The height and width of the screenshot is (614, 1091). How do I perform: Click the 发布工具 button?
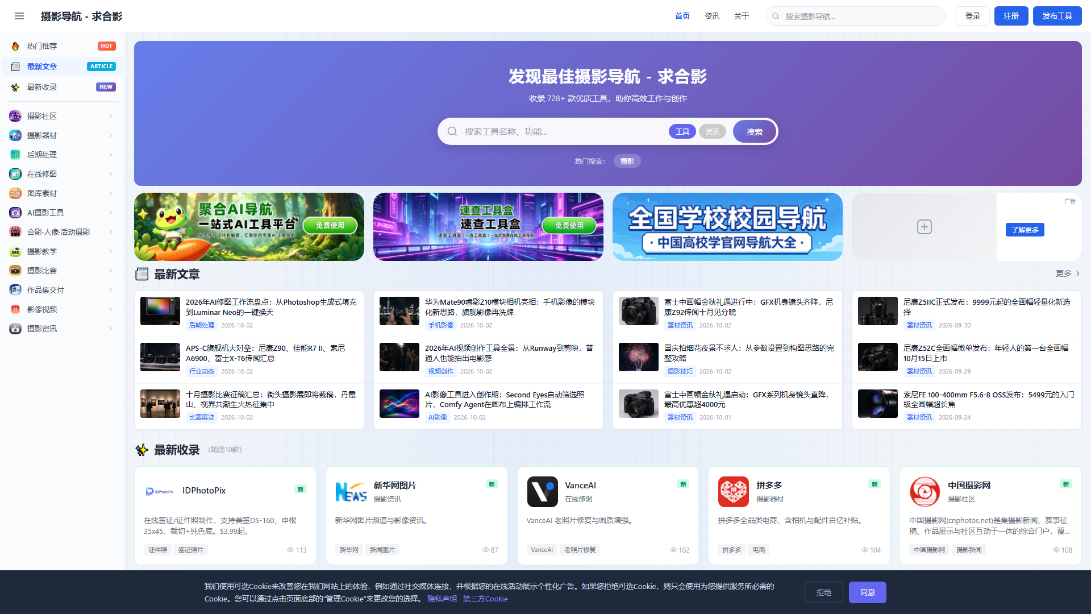point(1057,16)
